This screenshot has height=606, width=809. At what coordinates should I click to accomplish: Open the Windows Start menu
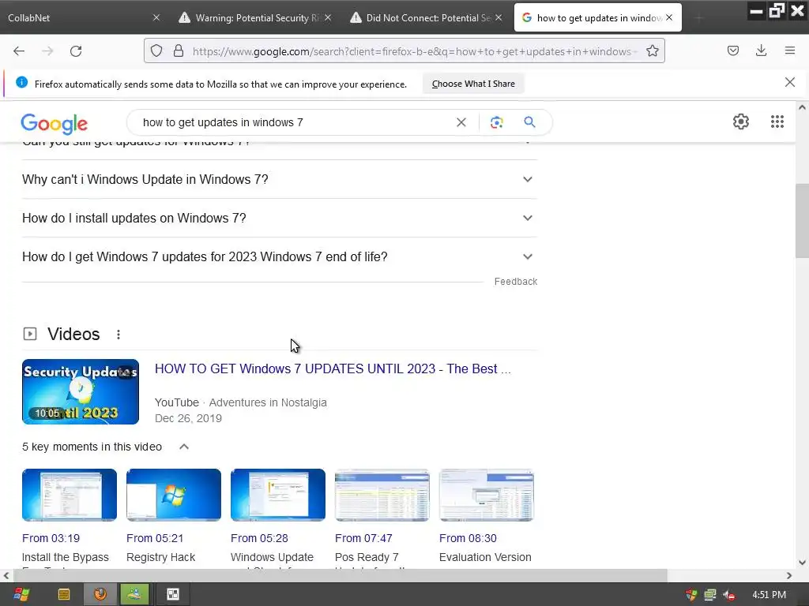pos(21,595)
